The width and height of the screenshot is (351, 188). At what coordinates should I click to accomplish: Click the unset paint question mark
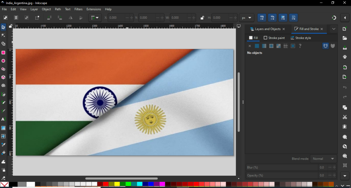click(x=300, y=46)
